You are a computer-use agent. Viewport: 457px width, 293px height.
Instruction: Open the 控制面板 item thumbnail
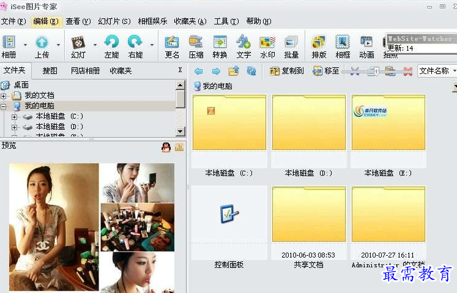point(229,214)
